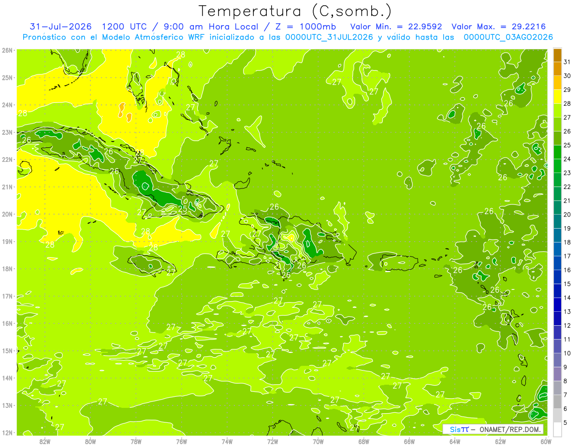
Task: Click "9:00 am Hora Local" text
Action: [x=211, y=26]
